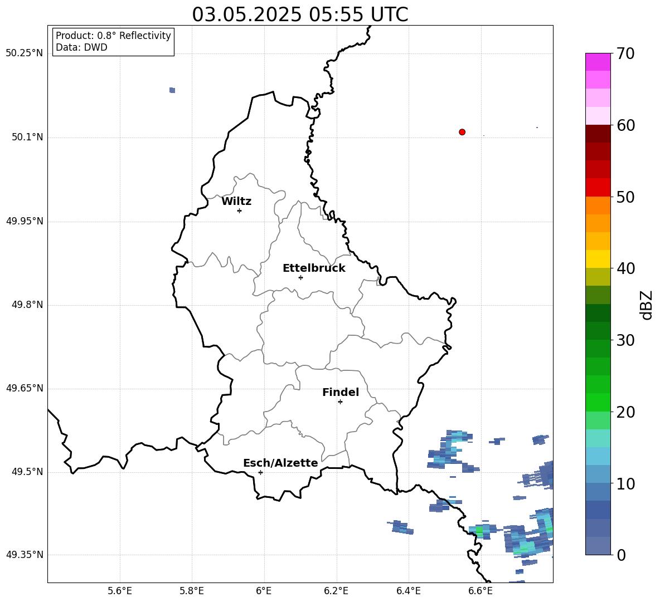The image size is (660, 602).
Task: Click the 50 colorbar tick label
Action: (625, 197)
